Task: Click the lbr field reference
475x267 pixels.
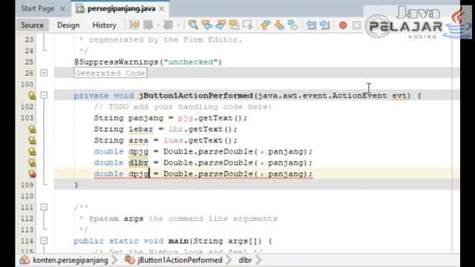Action: coord(176,130)
